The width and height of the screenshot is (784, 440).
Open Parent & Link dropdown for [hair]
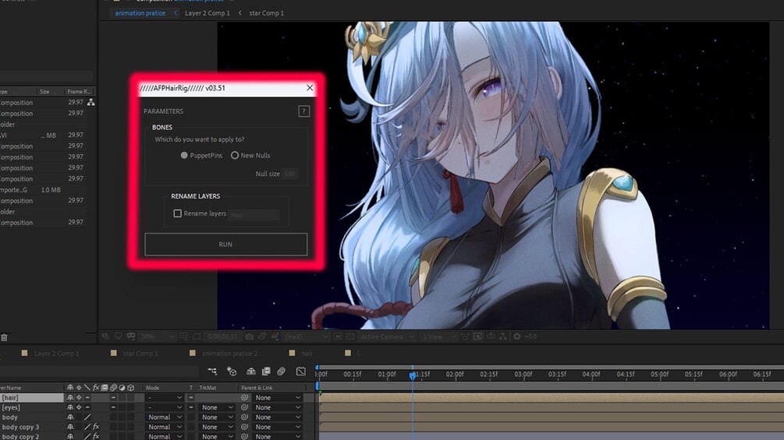278,398
